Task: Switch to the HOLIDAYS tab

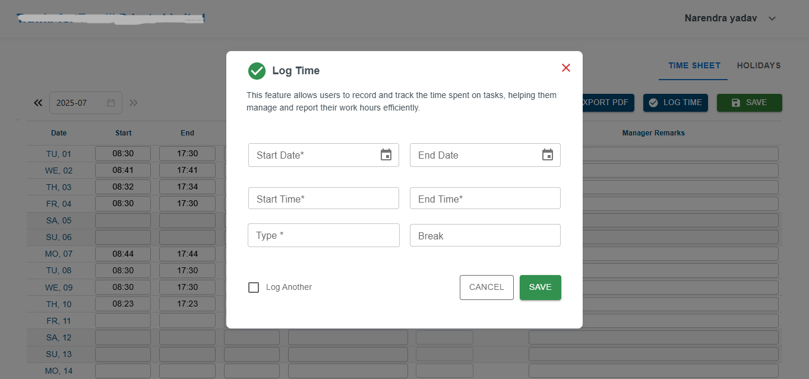Action: coord(759,66)
